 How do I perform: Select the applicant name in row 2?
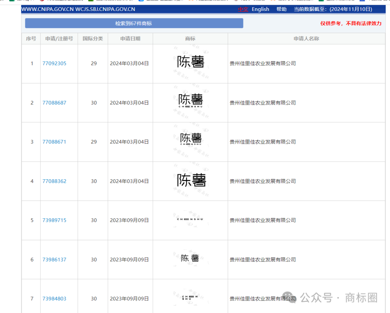tap(263, 103)
